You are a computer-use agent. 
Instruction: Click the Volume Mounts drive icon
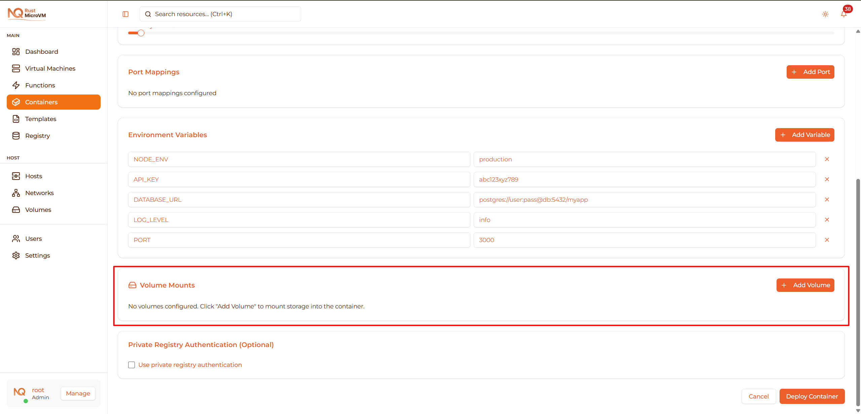coord(132,285)
